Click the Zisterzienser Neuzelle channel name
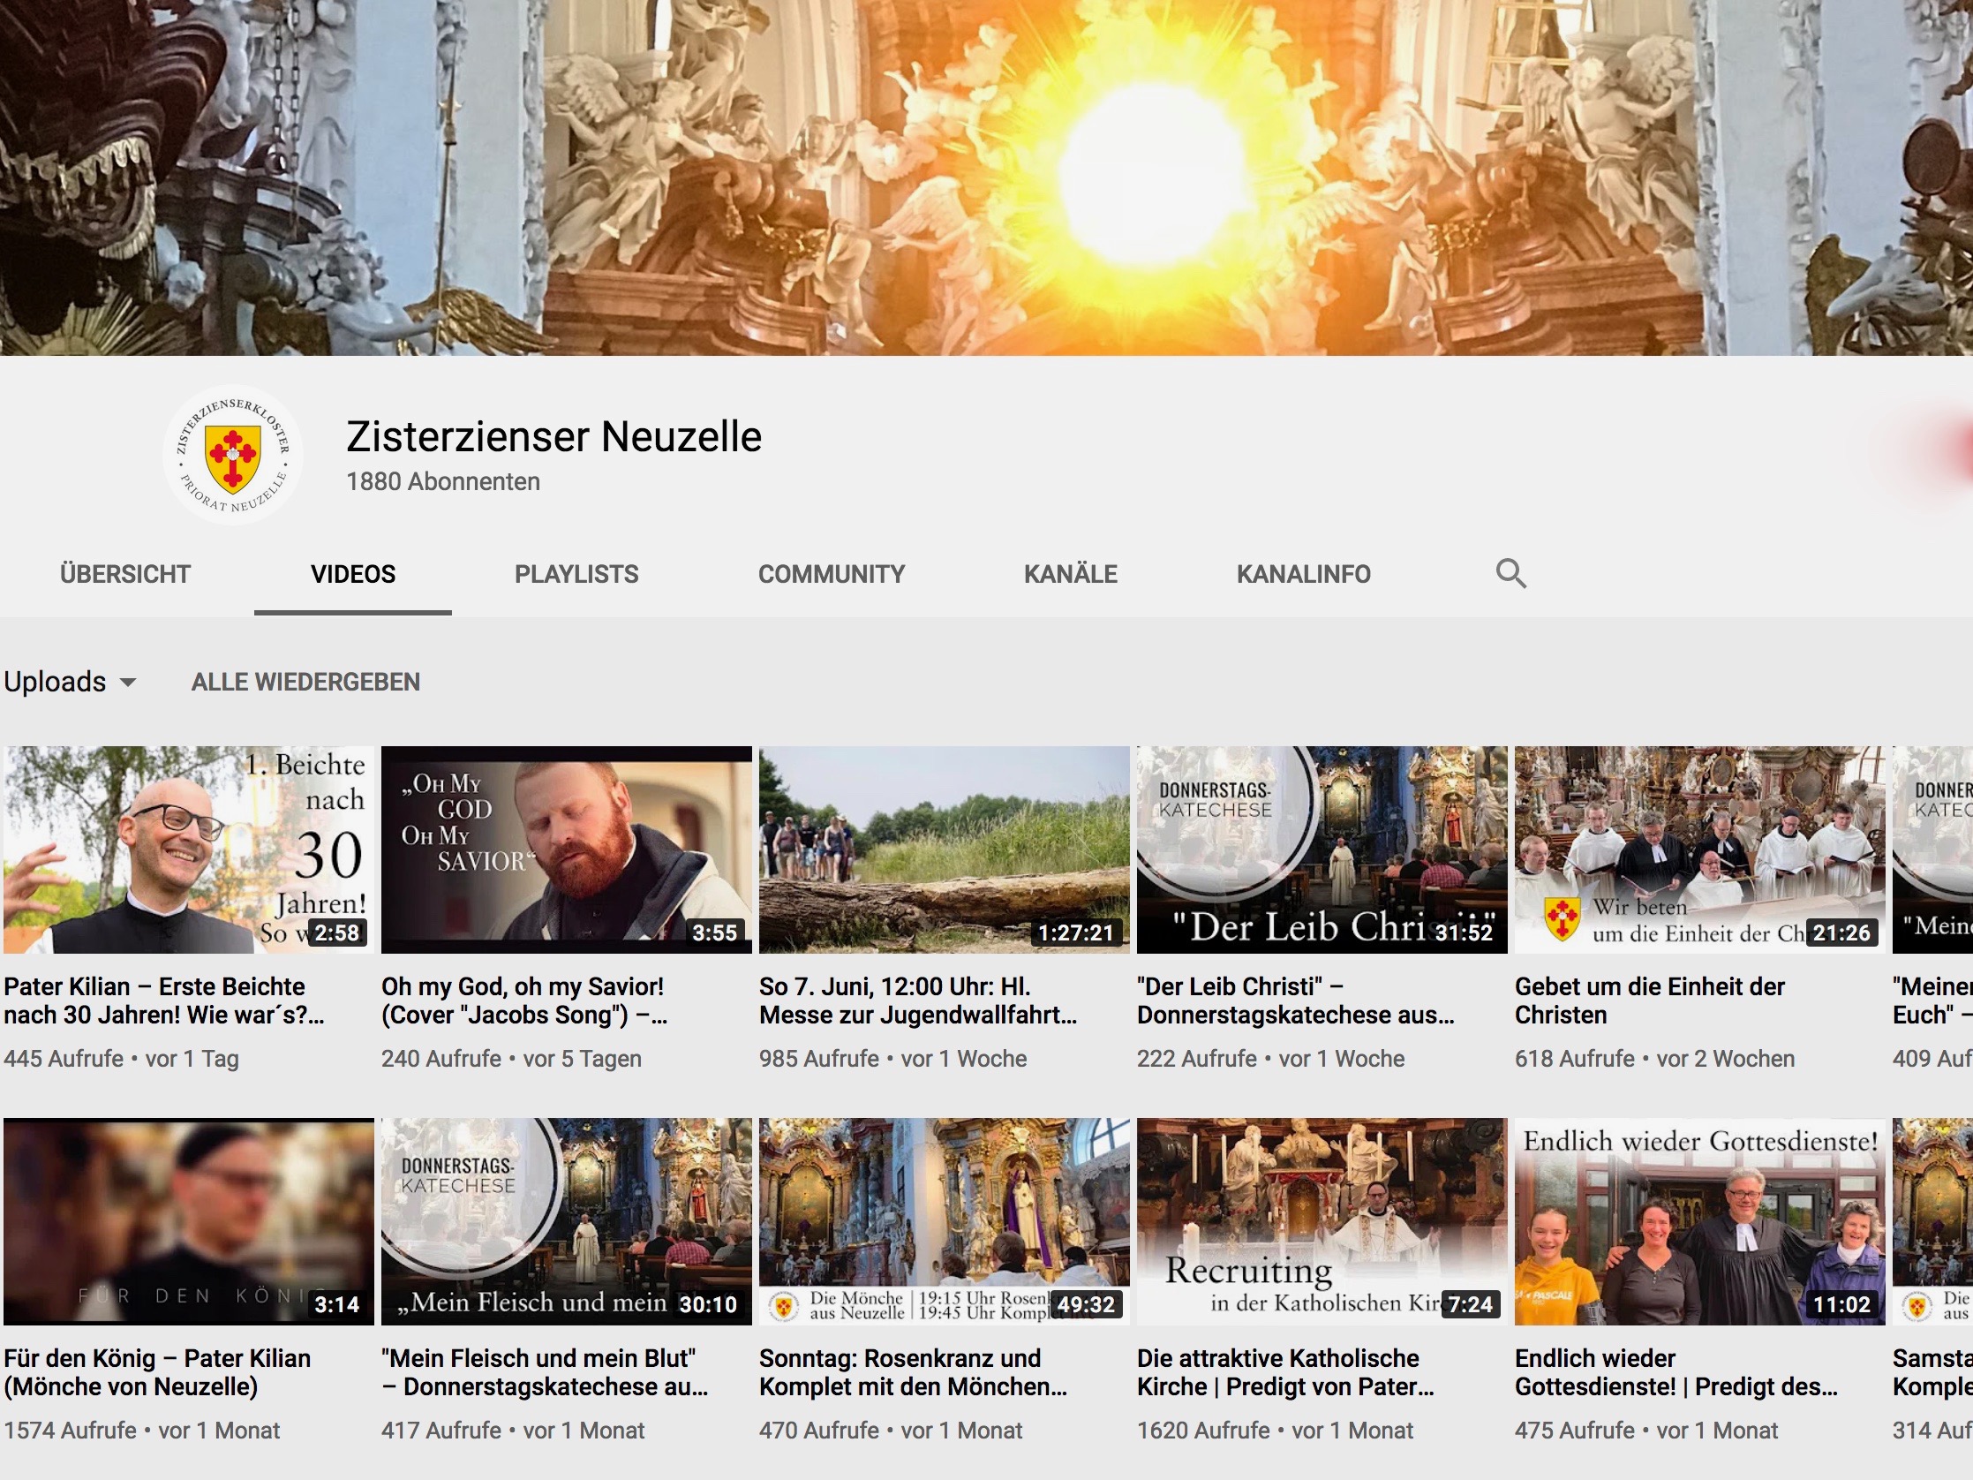The image size is (1973, 1480). (553, 436)
